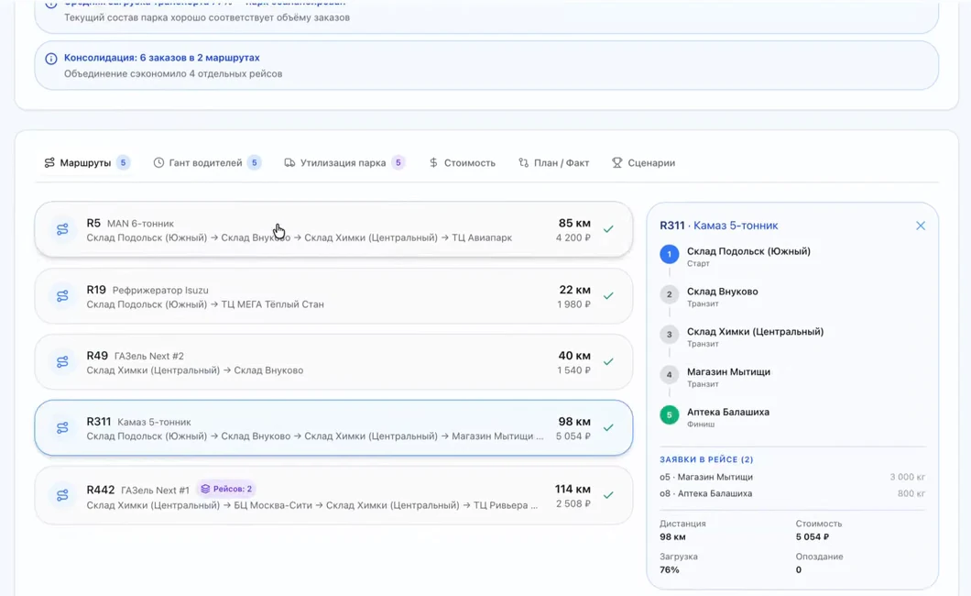Click stop marker 3 Склад Химки (Центральный)
Screen dimensions: 971x596
pyautogui.click(x=669, y=335)
